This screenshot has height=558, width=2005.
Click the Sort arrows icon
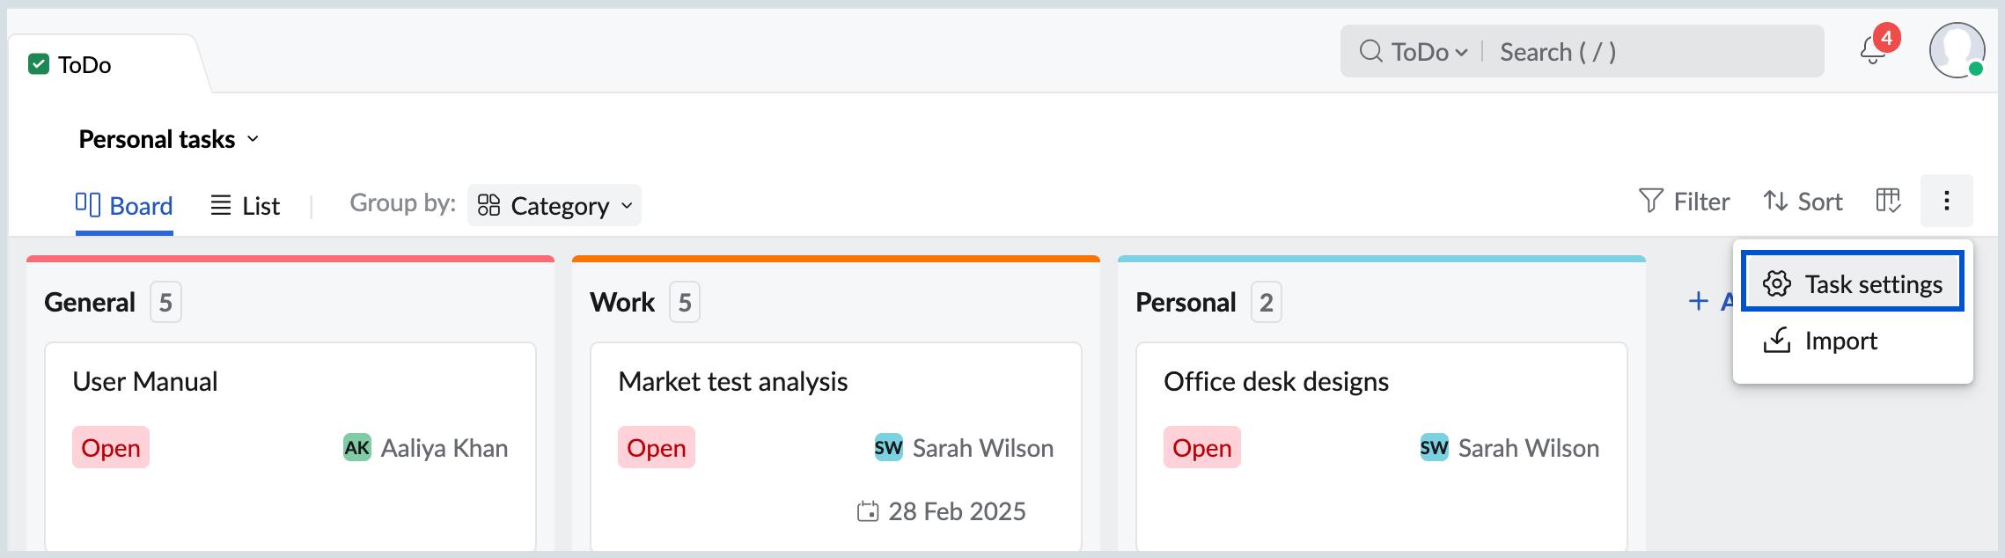(1775, 202)
